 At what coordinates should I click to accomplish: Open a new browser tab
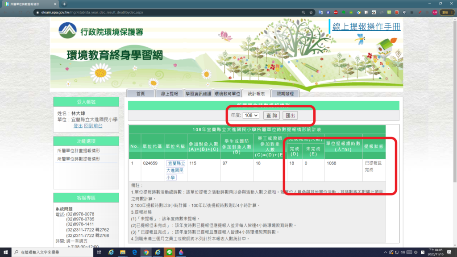pos(64,4)
